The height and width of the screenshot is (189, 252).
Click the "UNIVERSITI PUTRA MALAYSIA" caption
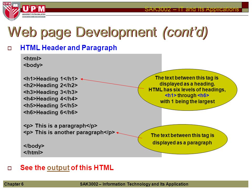click(34, 14)
